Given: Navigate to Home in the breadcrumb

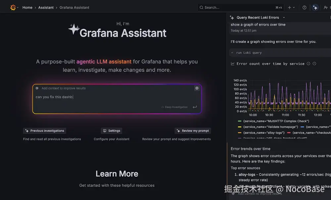Looking at the screenshot, I should 27,7.
